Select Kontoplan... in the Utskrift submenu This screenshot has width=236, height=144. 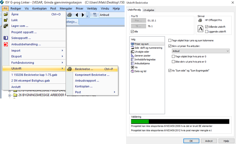[x=92, y=86]
